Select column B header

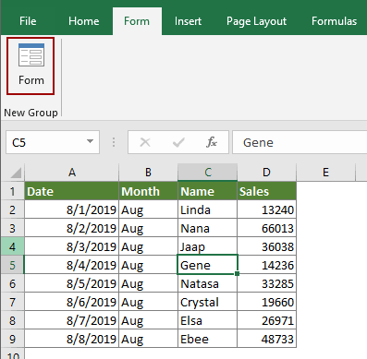pos(148,172)
